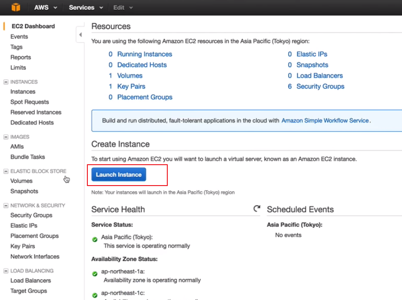Click the orange AWS cube logo
The width and height of the screenshot is (402, 300).
pyautogui.click(x=16, y=7)
